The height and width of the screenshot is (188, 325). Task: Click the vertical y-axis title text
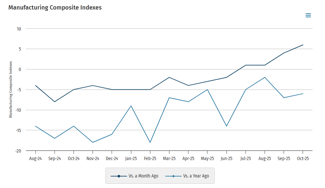click(x=11, y=90)
